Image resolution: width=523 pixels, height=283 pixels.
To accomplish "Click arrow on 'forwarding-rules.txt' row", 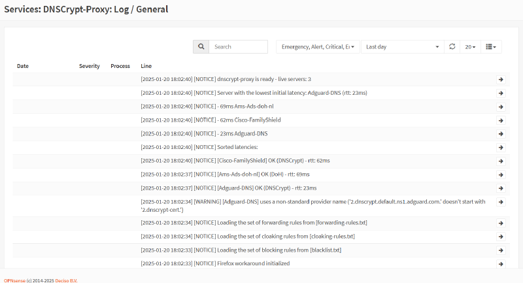I will [501, 223].
